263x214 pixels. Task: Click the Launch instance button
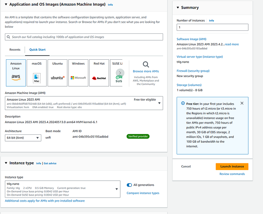point(232,166)
